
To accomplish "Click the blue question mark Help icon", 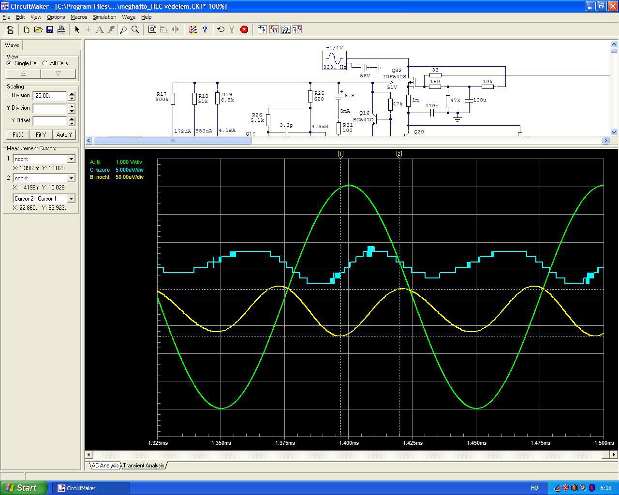I will point(205,29).
